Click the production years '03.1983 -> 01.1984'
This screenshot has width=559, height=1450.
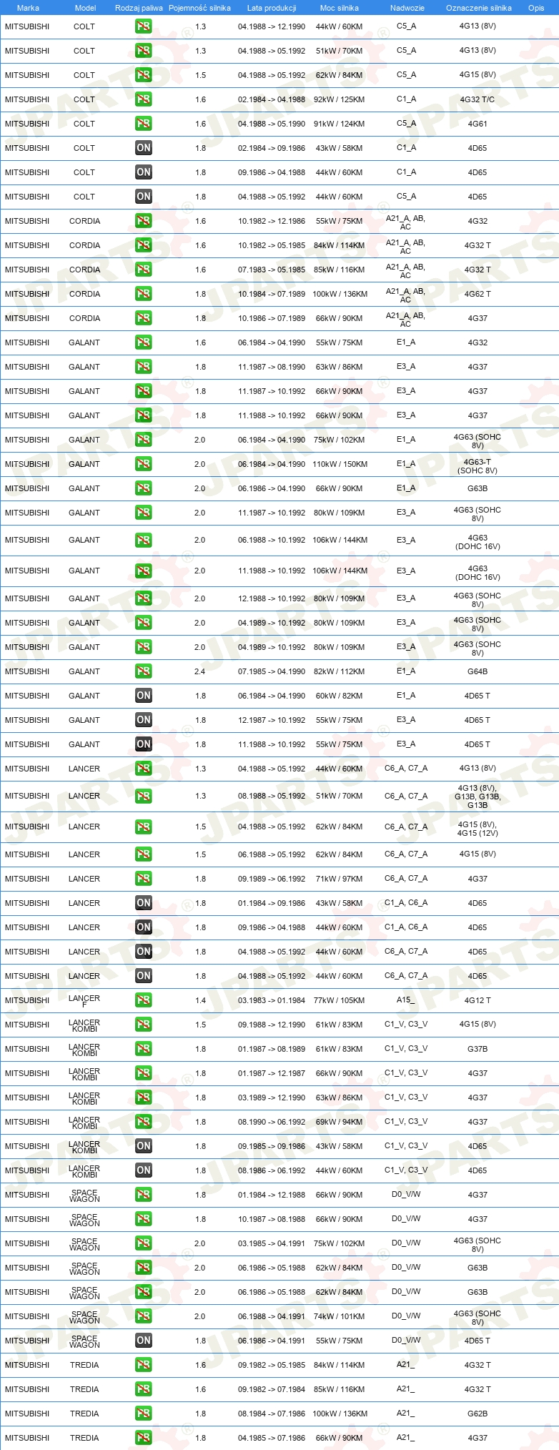point(272,1000)
